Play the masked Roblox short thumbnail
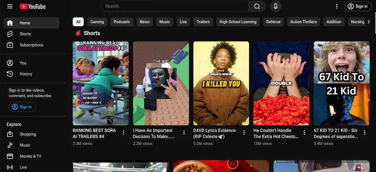The image size is (376, 172). click(x=161, y=83)
